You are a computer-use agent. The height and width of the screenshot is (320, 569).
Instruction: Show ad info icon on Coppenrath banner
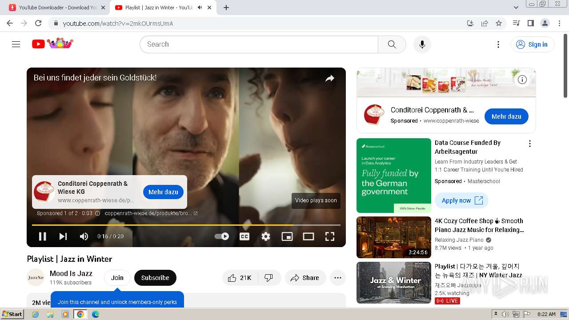tap(522, 80)
